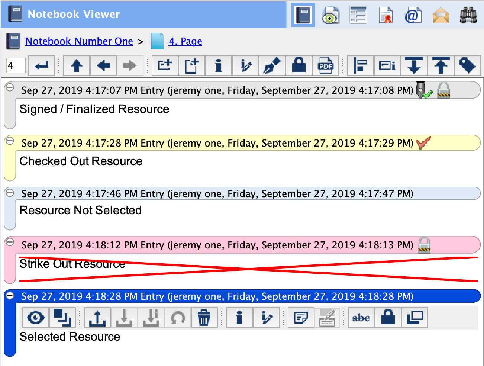Image resolution: width=484 pixels, height=366 pixels.
Task: Delete the Selected Resource
Action: [x=204, y=318]
